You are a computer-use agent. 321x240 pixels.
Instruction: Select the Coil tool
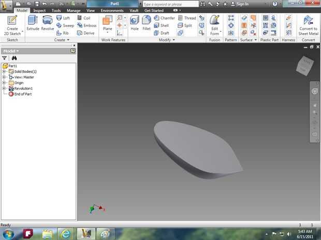pyautogui.click(x=83, y=18)
